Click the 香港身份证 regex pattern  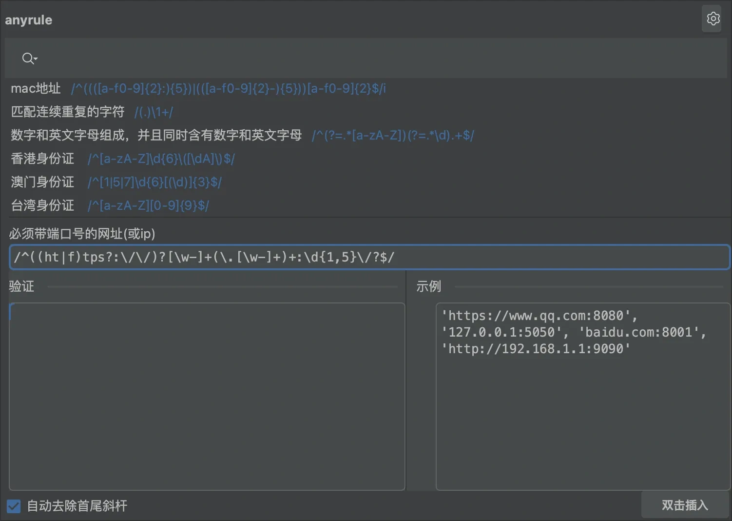point(161,158)
